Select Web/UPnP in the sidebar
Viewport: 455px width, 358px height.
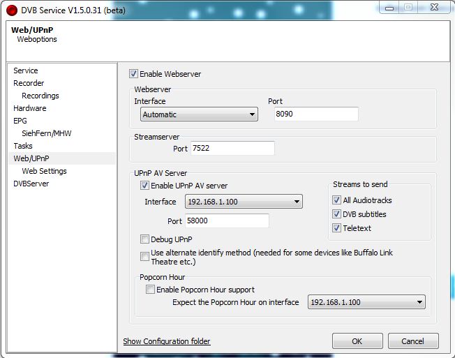(x=62, y=158)
